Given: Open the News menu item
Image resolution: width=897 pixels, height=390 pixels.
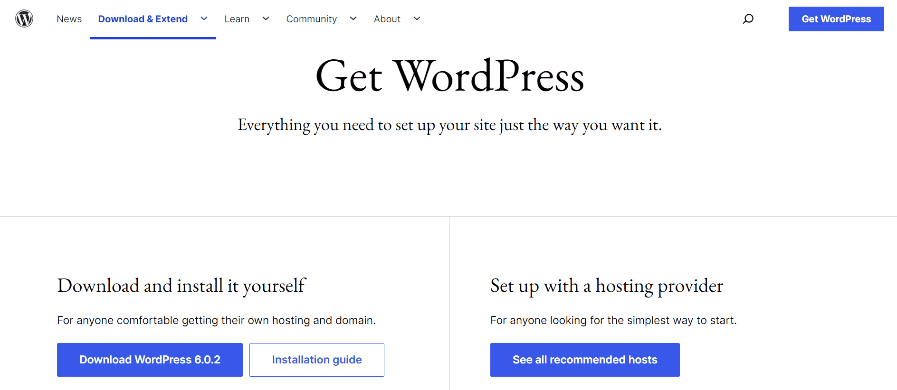Looking at the screenshot, I should (x=69, y=19).
